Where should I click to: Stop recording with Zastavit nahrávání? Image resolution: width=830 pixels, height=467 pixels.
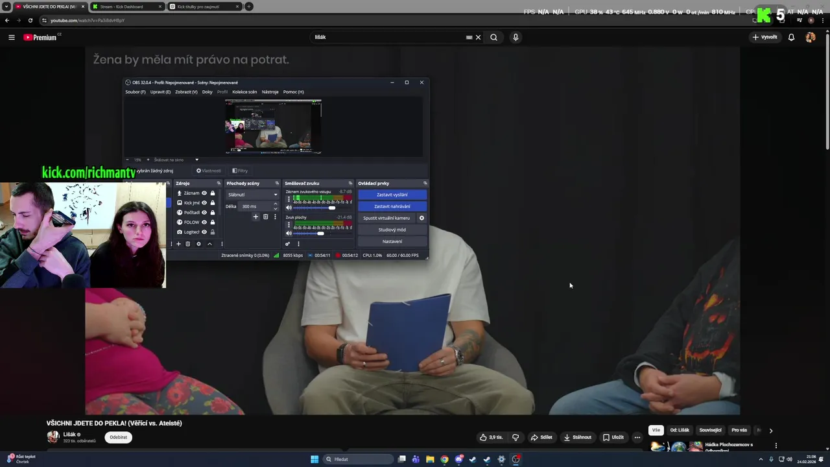[x=392, y=206]
